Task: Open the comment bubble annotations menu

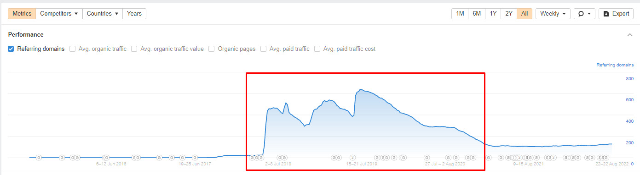Action: point(585,14)
